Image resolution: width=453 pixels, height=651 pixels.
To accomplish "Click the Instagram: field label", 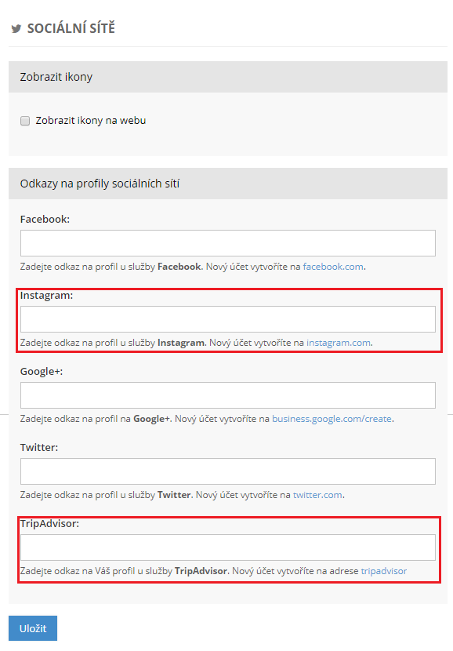I will (x=46, y=295).
